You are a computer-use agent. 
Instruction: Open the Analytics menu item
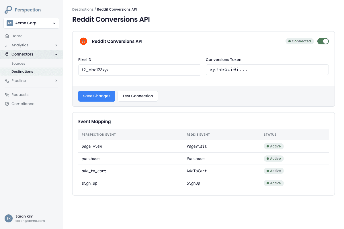(31, 45)
